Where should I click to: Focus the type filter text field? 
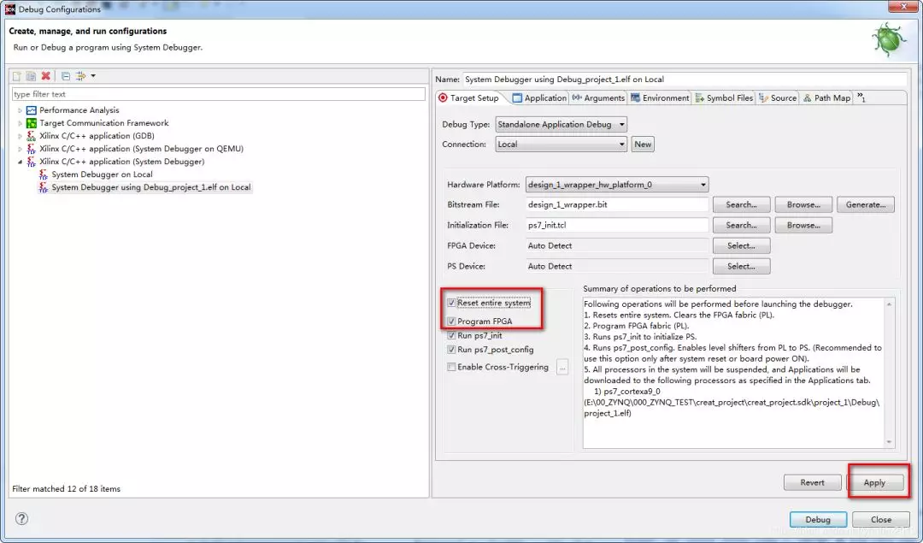click(x=219, y=94)
